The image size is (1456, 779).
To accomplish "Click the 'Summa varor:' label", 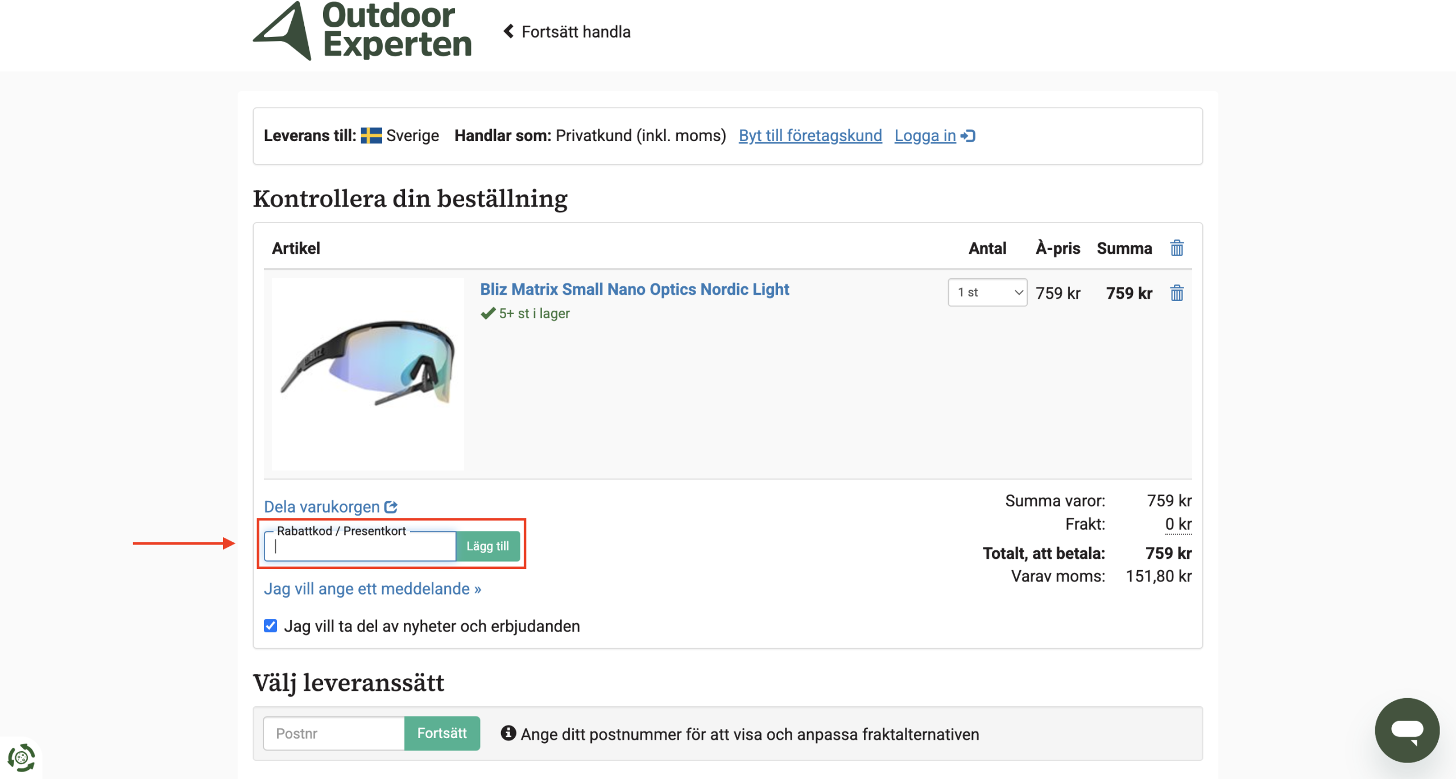I will pyautogui.click(x=1055, y=501).
